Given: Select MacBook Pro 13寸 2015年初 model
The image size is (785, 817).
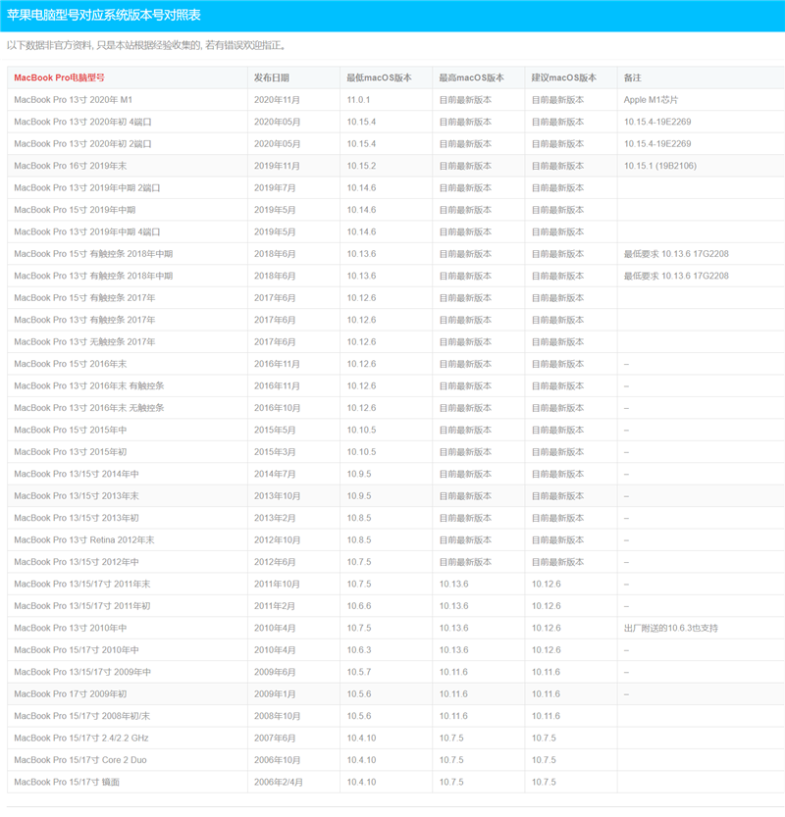Looking at the screenshot, I should [71, 452].
